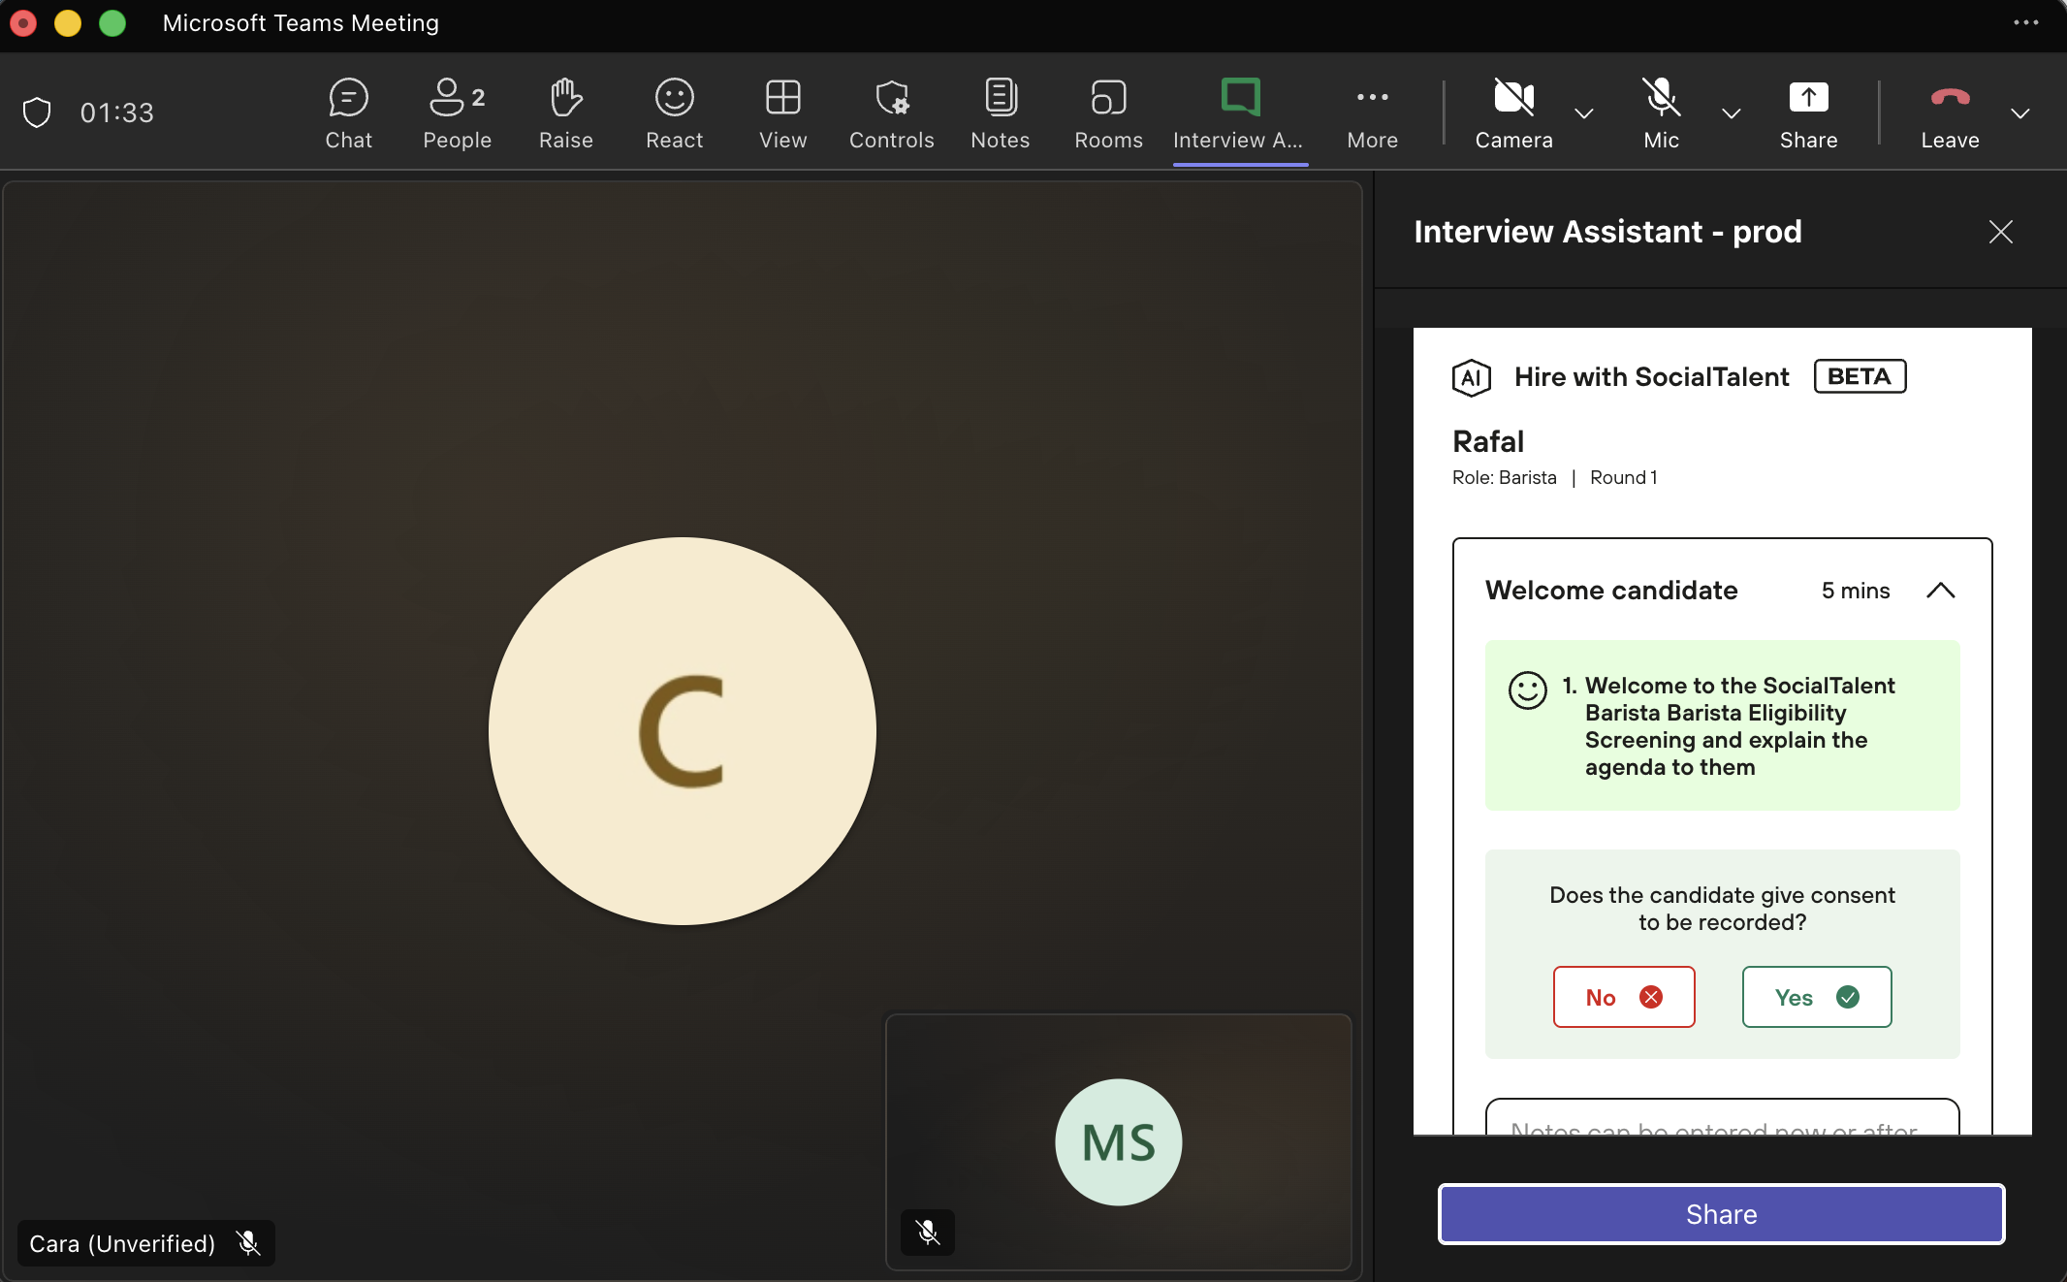Screen dimensions: 2067x1282
Task: Expand camera options dropdown arrow
Action: tap(1584, 113)
